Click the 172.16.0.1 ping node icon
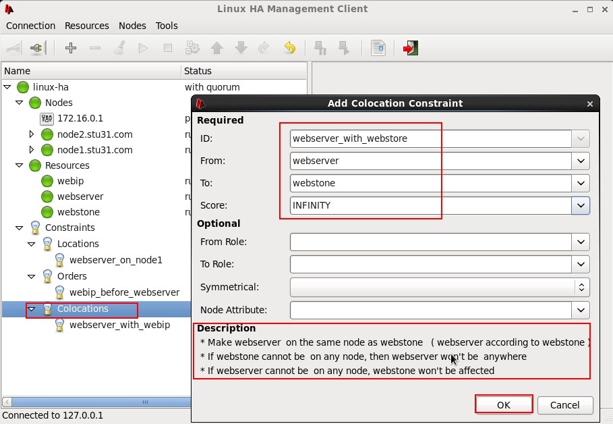 [47, 118]
